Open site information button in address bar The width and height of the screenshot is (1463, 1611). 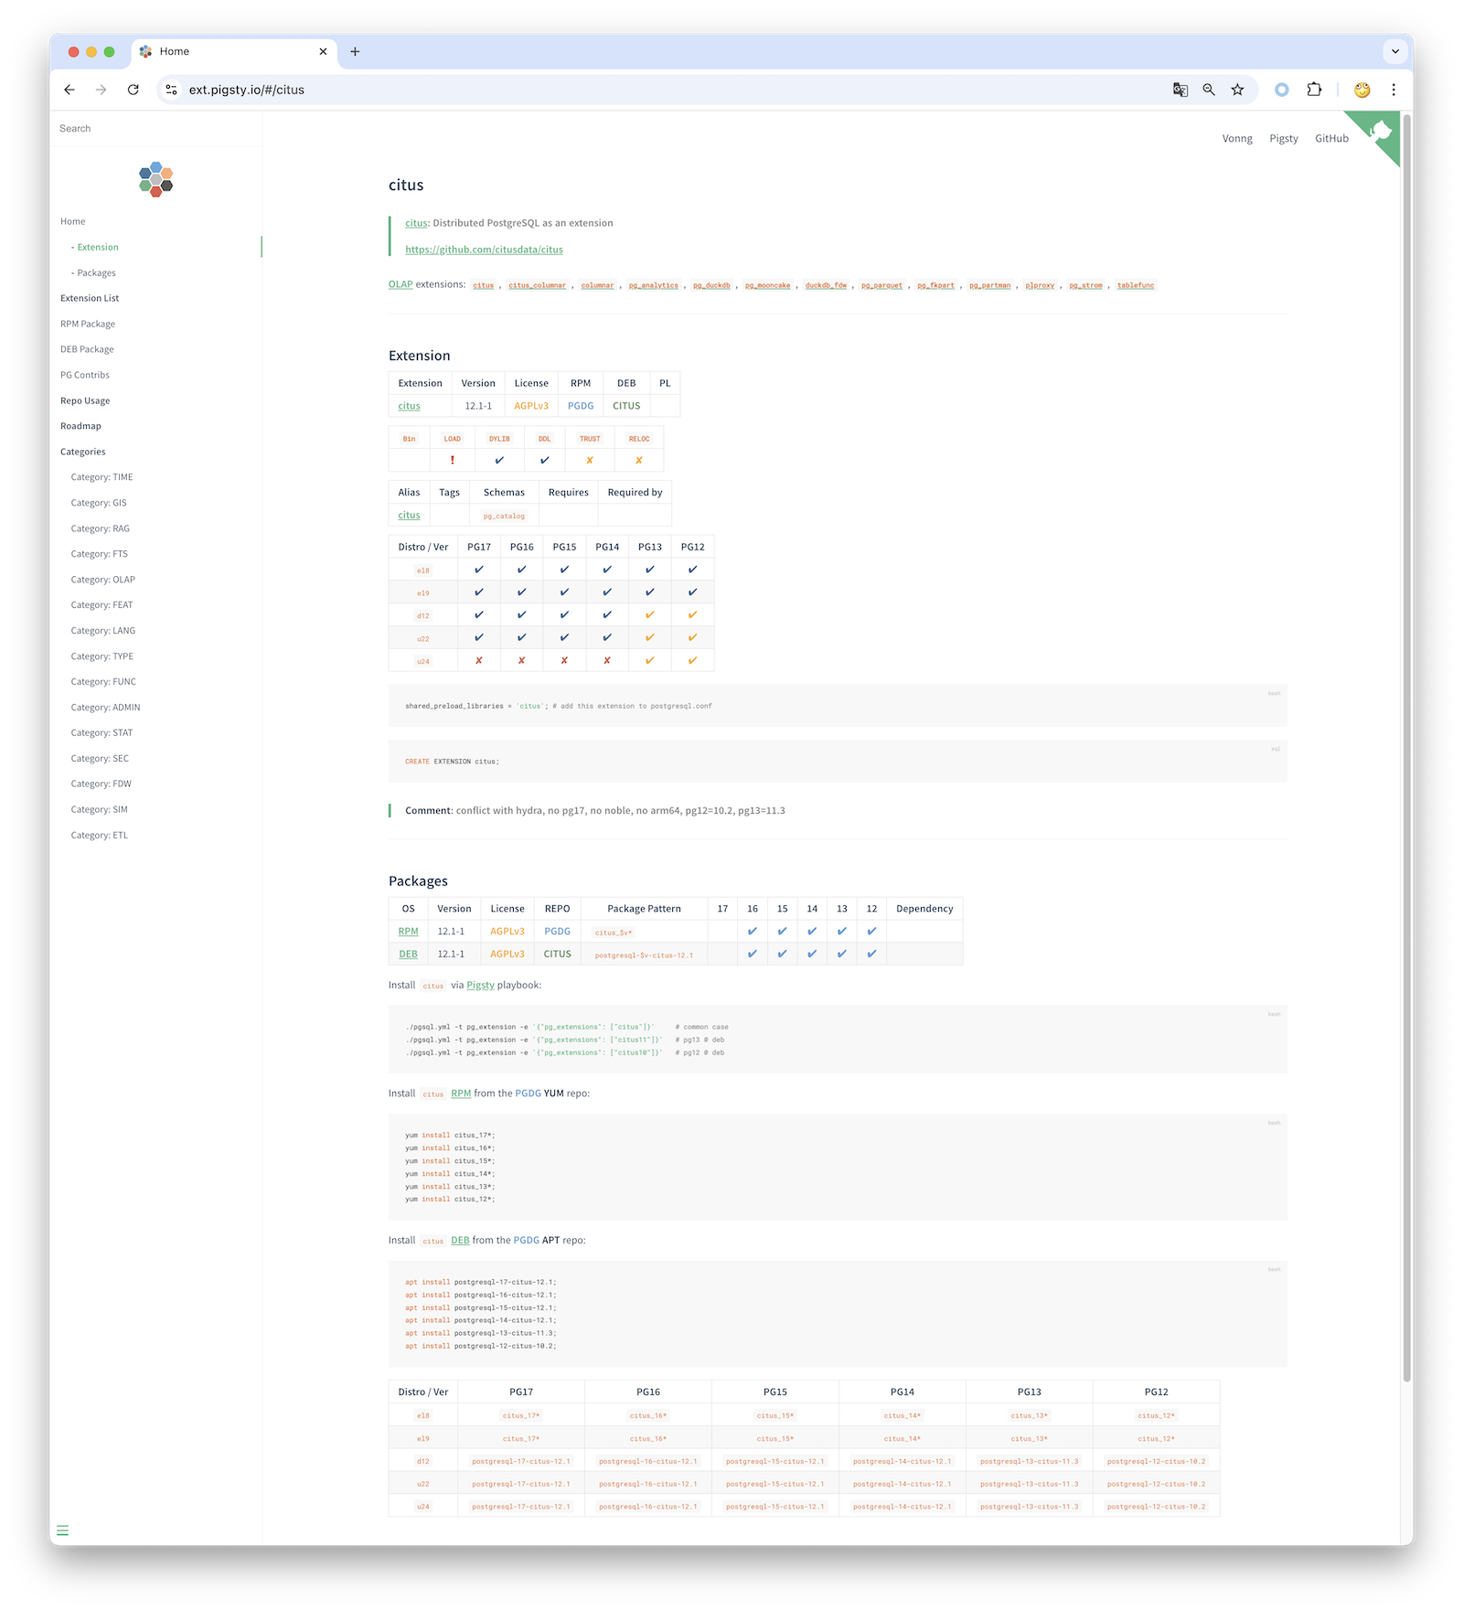pos(171,90)
